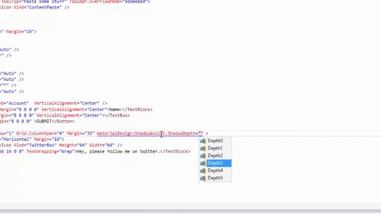Click Kind="TwitterBox" in the code
Image resolution: width=381 pixels, height=214 pixels.
(35, 145)
